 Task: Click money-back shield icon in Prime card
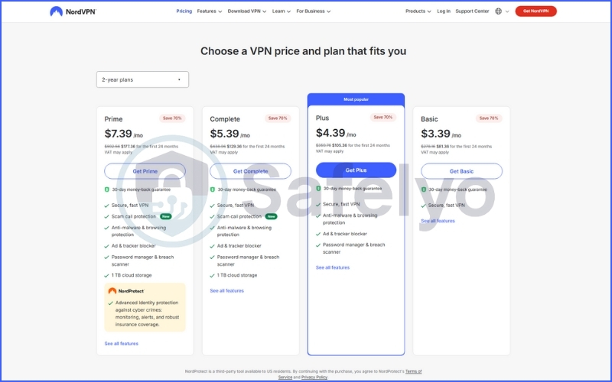[x=107, y=189]
